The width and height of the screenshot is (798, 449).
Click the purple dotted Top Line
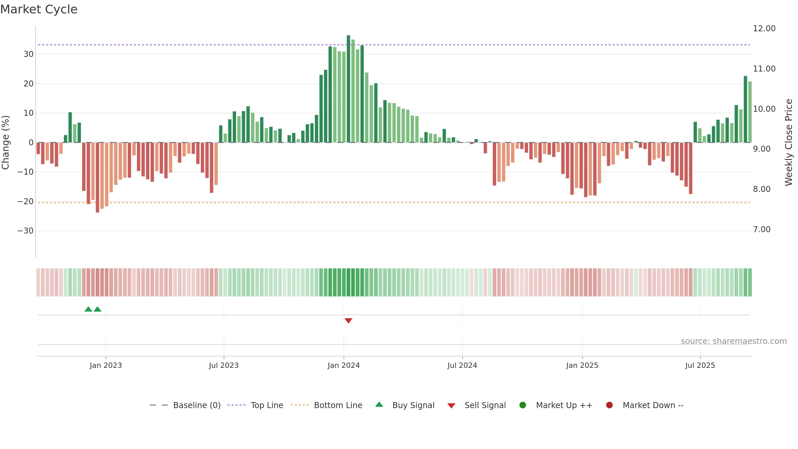click(x=394, y=45)
